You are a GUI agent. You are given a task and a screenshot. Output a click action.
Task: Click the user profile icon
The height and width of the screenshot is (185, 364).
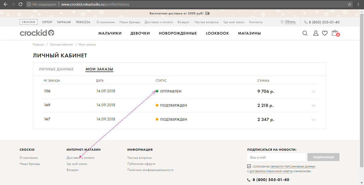(316, 33)
